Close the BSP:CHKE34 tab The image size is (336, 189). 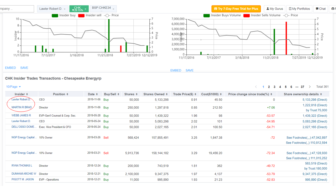pos(113,9)
